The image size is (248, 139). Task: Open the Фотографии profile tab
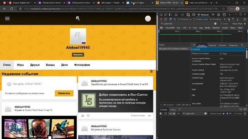[82, 65]
